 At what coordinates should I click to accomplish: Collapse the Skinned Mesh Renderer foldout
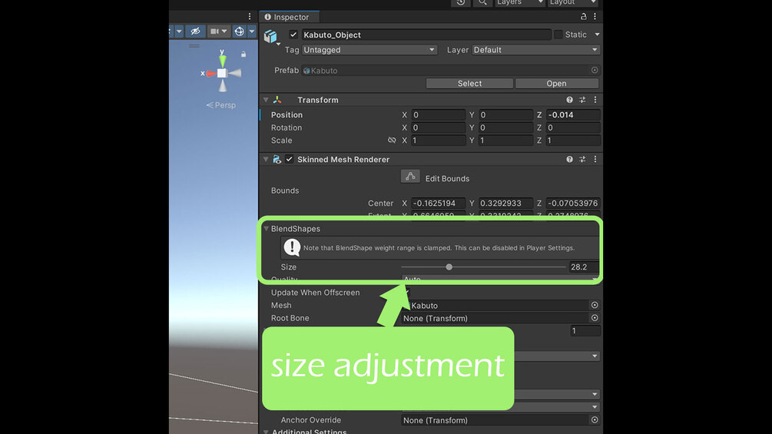pos(266,160)
